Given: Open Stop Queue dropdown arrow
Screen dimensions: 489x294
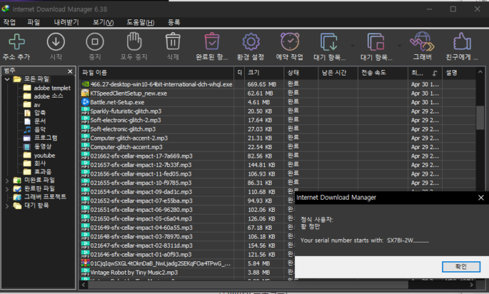Looking at the screenshot, I should click(399, 45).
